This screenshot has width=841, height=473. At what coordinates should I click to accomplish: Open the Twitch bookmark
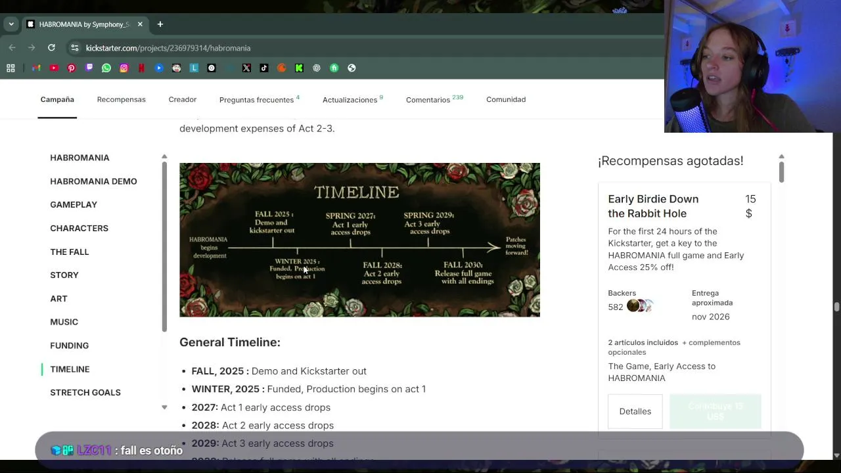[x=89, y=68]
